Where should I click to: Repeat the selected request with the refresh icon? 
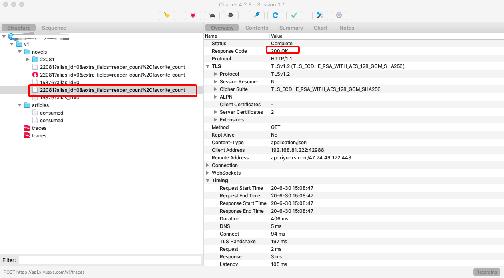pos(275,16)
